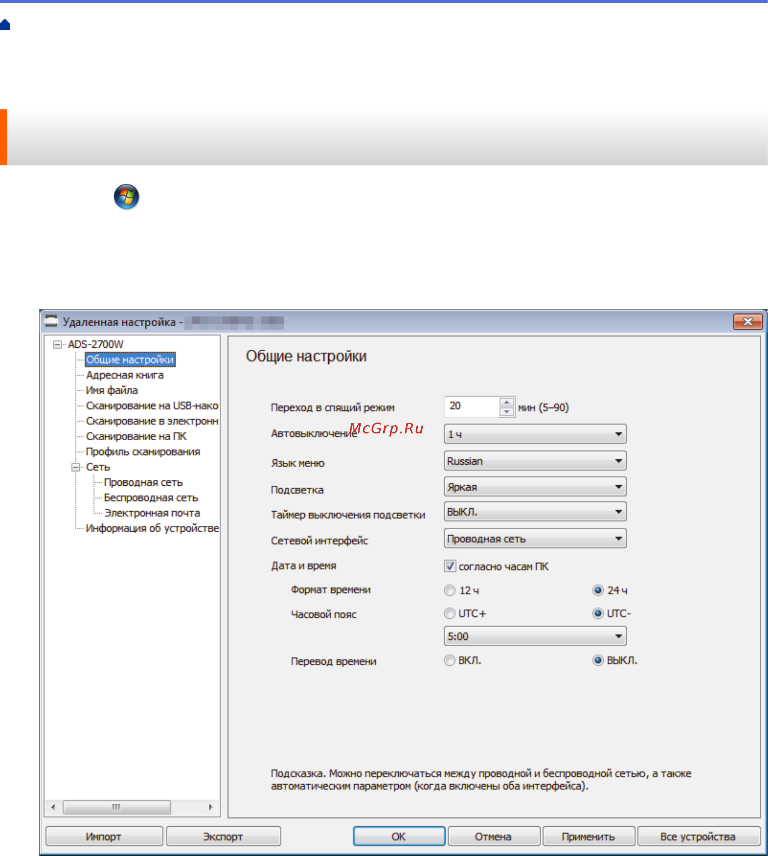Decrease sleep mode time with down arrow
The width and height of the screenshot is (768, 856).
pyautogui.click(x=506, y=412)
